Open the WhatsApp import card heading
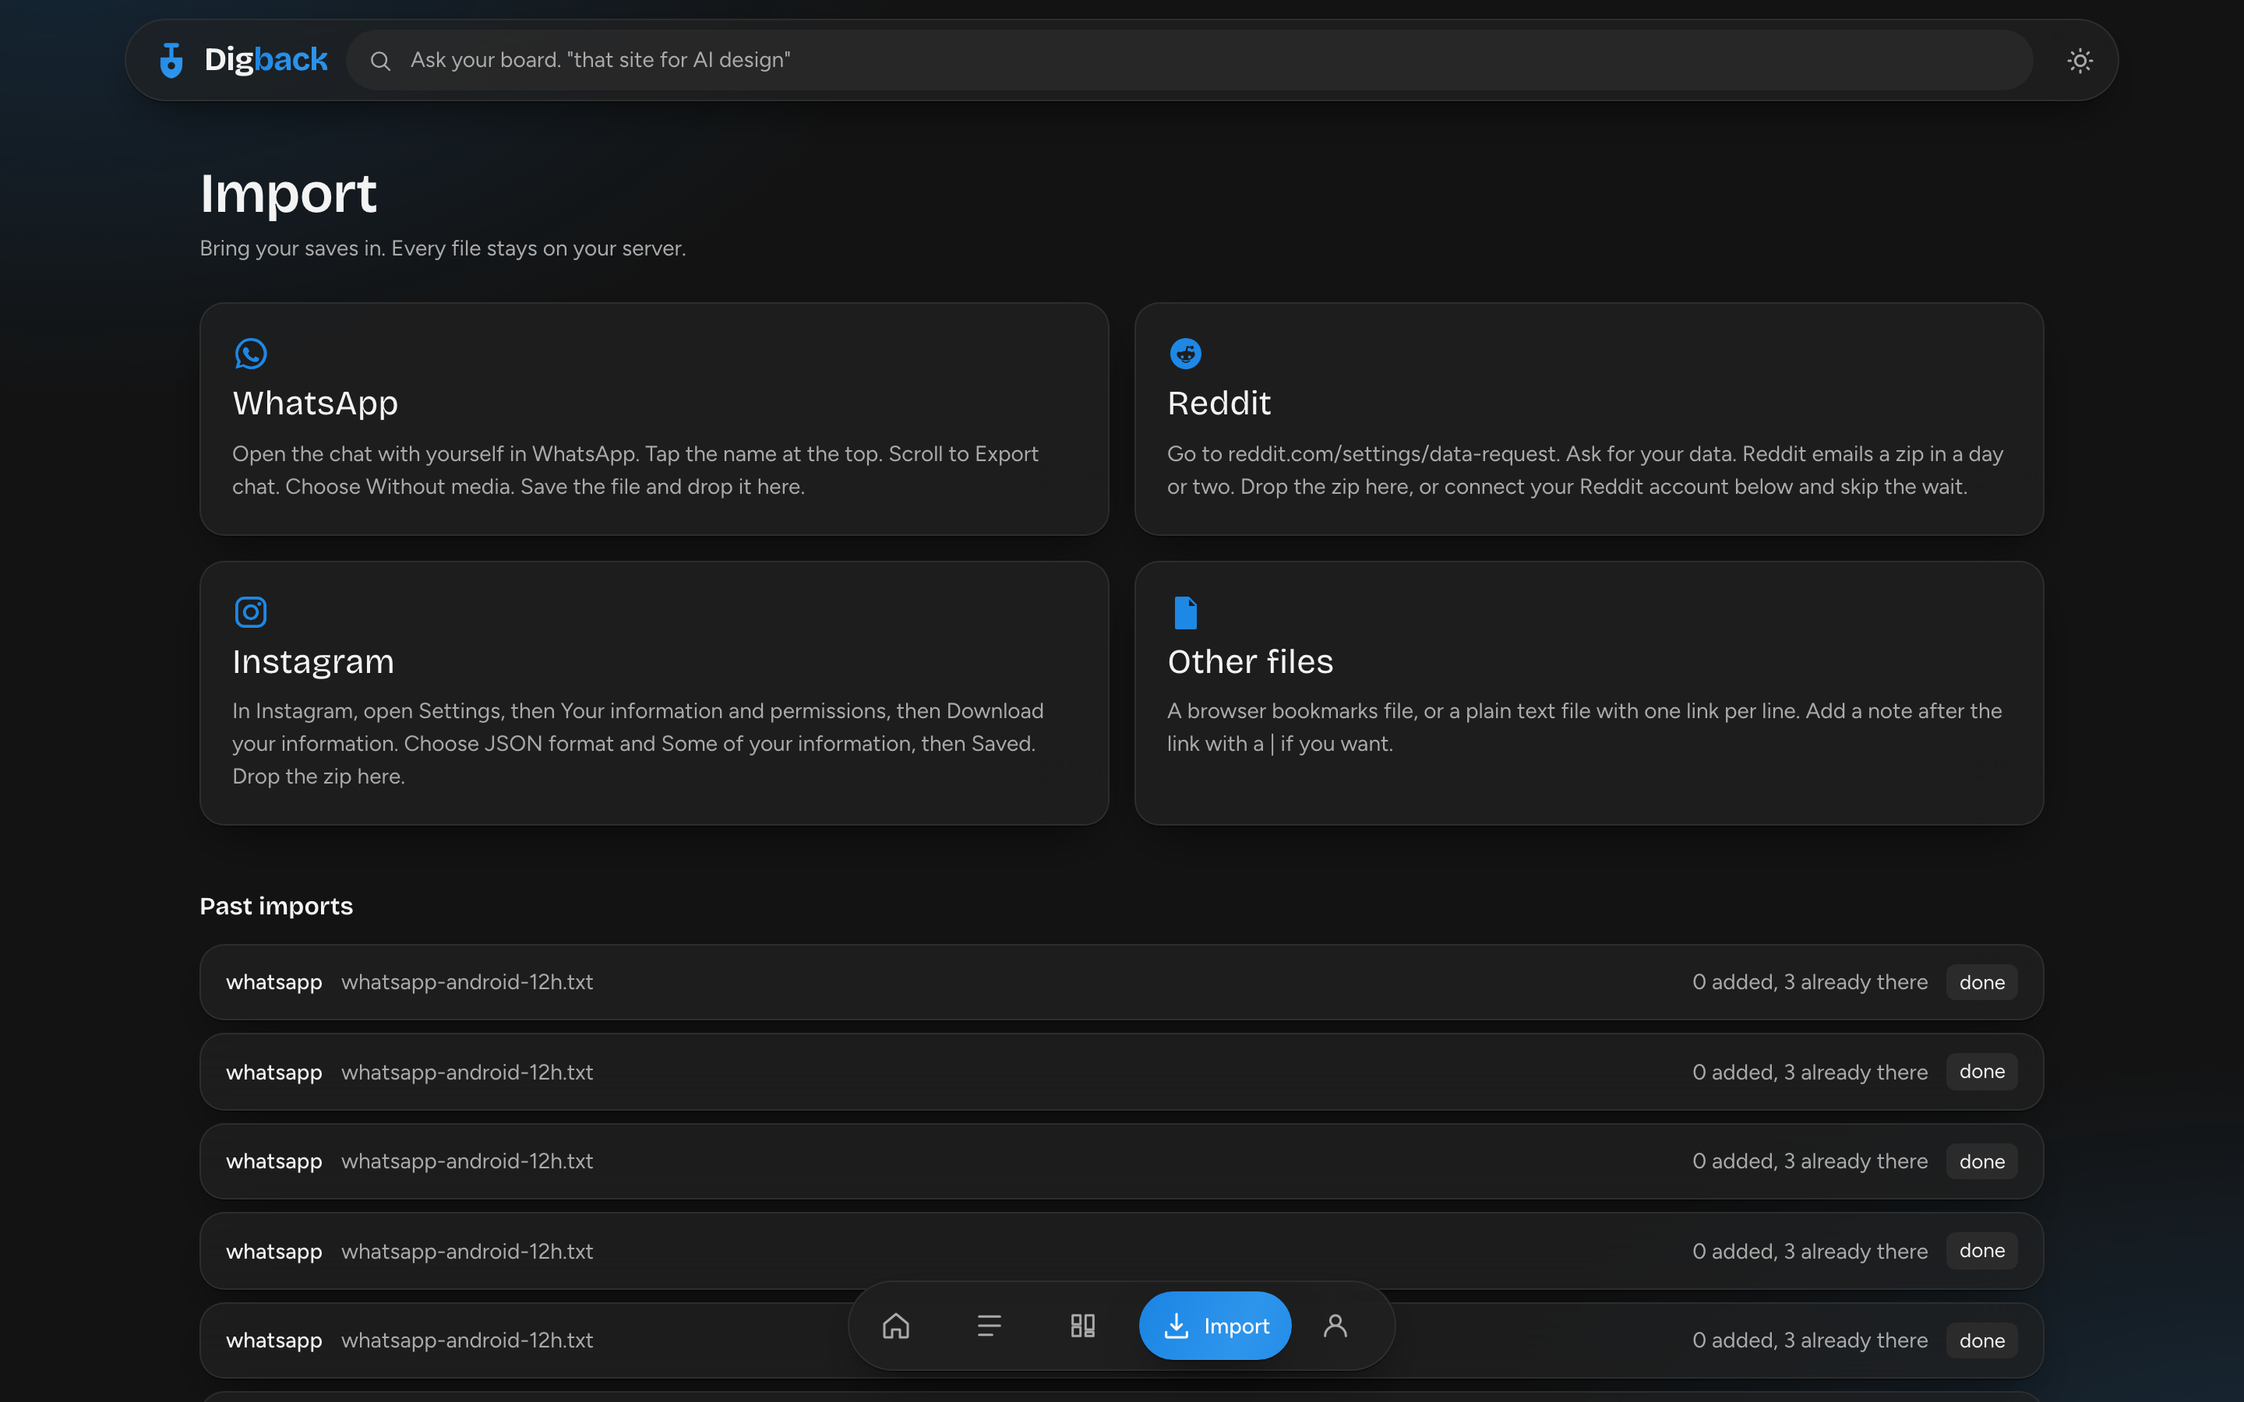Viewport: 2244px width, 1402px height. coord(316,403)
